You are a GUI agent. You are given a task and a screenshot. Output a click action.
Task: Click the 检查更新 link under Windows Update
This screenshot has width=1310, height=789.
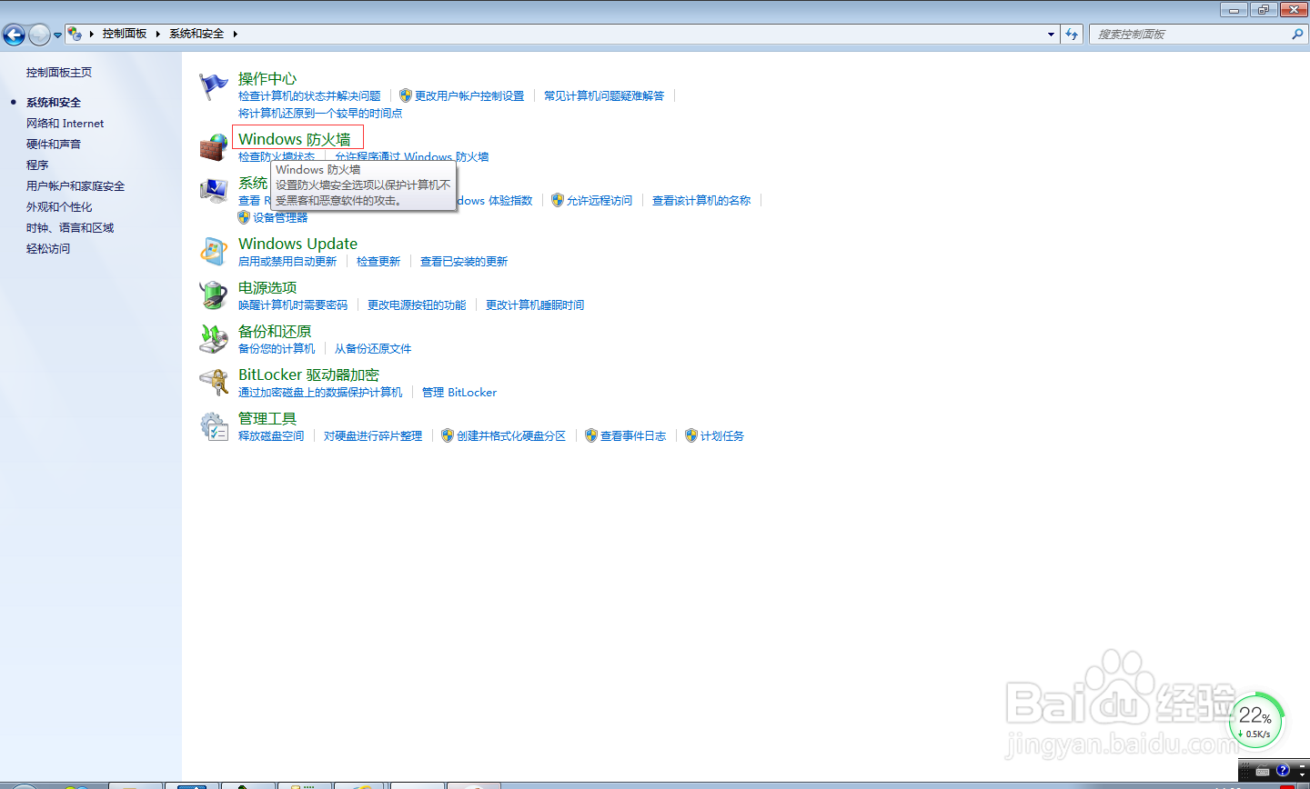378,261
